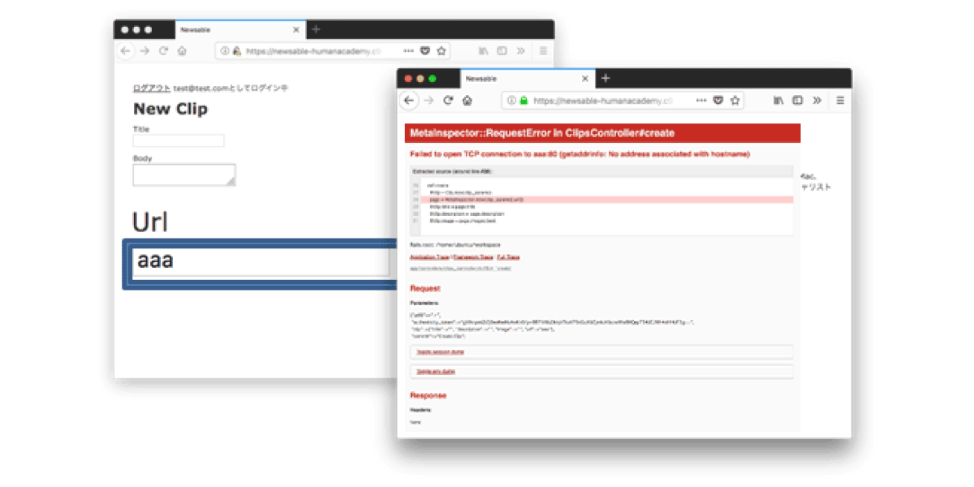Expand toolbar overflow chevron in New Clip window
This screenshot has height=487, width=974.
pyautogui.click(x=521, y=50)
